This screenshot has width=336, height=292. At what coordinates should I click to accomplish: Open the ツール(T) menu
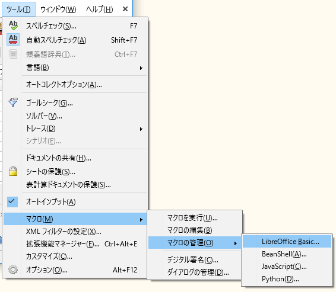[18, 9]
